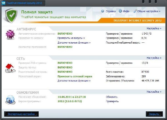Image resolution: width=167 pixels, height=120 pixels.
Task: Click the wrench icon beside Общие настройки
Action: click(x=136, y=11)
